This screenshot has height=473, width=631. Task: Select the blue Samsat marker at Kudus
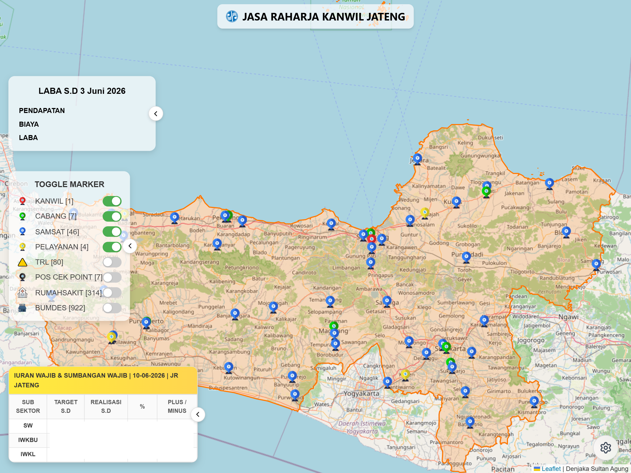(x=456, y=202)
